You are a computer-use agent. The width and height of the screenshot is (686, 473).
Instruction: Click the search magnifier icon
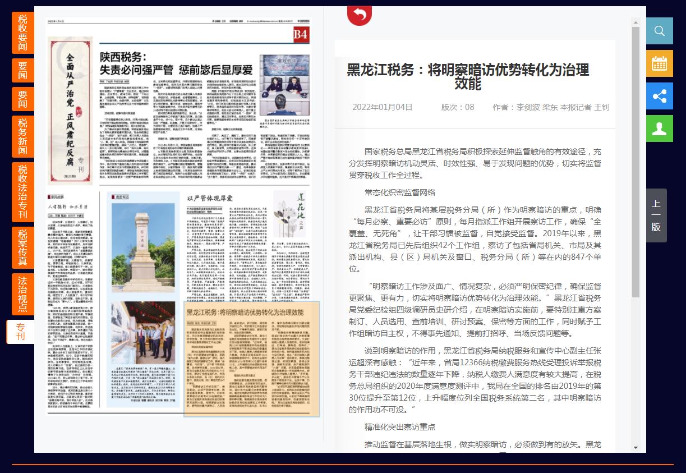click(659, 31)
